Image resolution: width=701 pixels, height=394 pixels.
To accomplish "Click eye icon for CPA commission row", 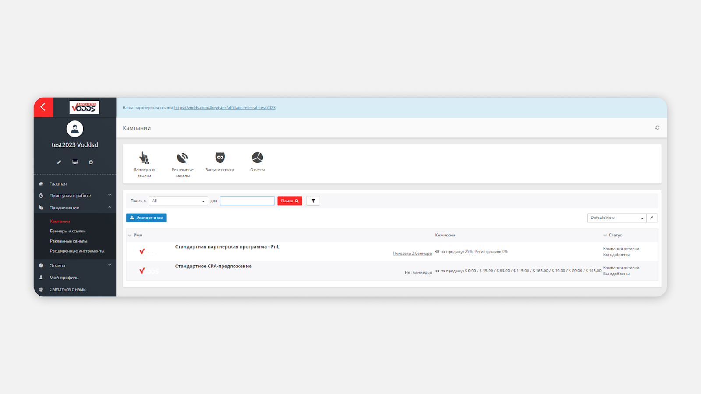I will [437, 271].
